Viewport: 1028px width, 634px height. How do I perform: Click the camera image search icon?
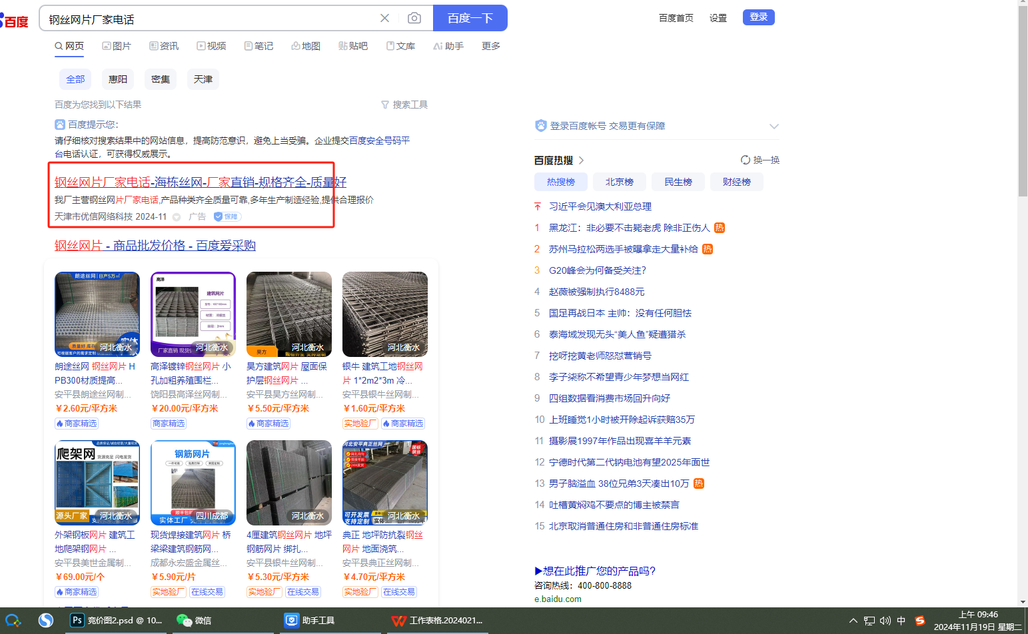tap(414, 18)
